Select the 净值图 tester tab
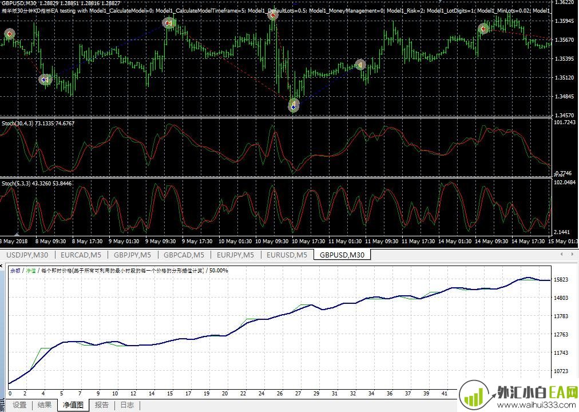 (73, 405)
